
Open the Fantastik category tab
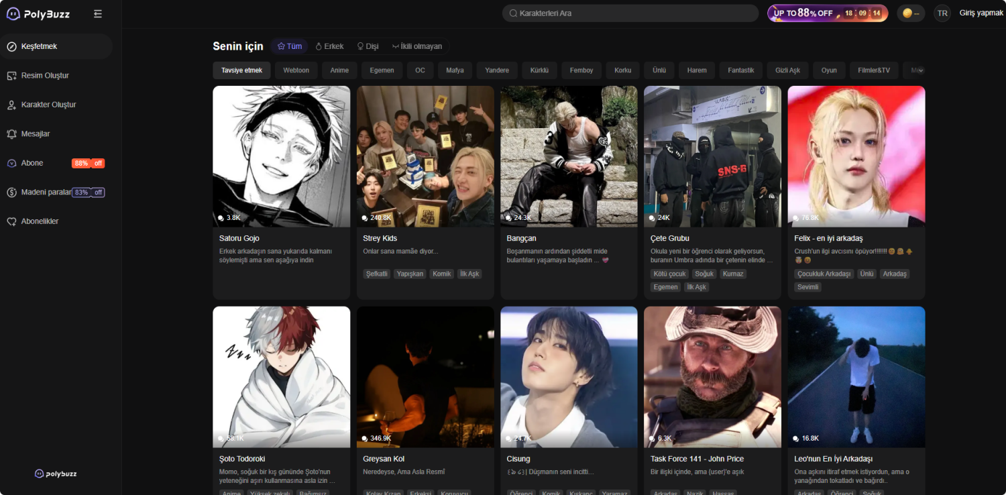point(741,70)
